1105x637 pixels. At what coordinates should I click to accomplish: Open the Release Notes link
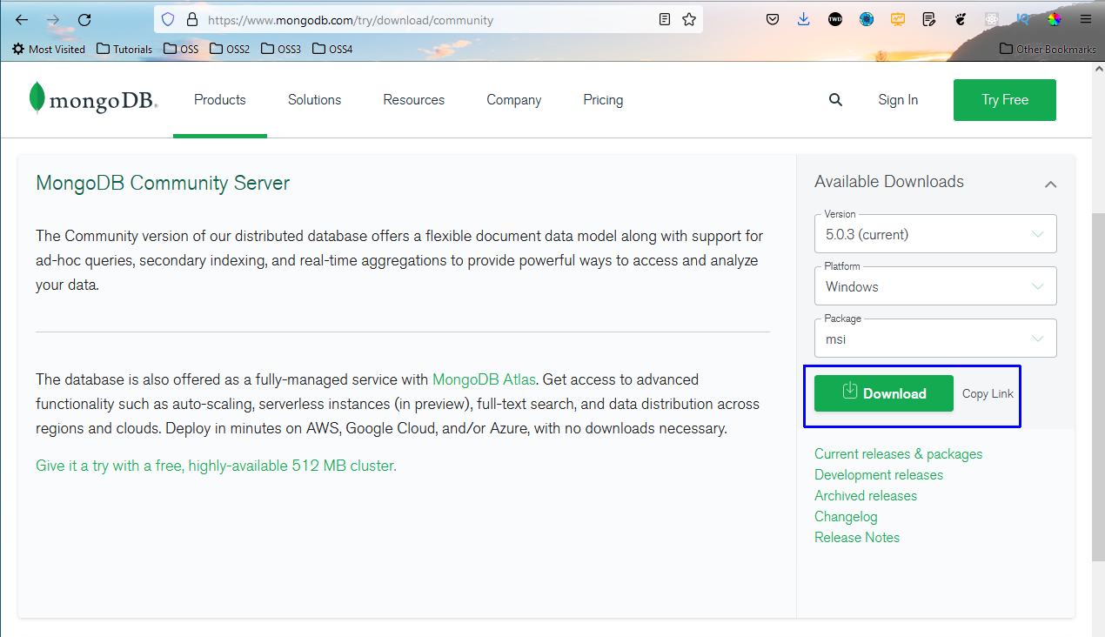pos(857,538)
